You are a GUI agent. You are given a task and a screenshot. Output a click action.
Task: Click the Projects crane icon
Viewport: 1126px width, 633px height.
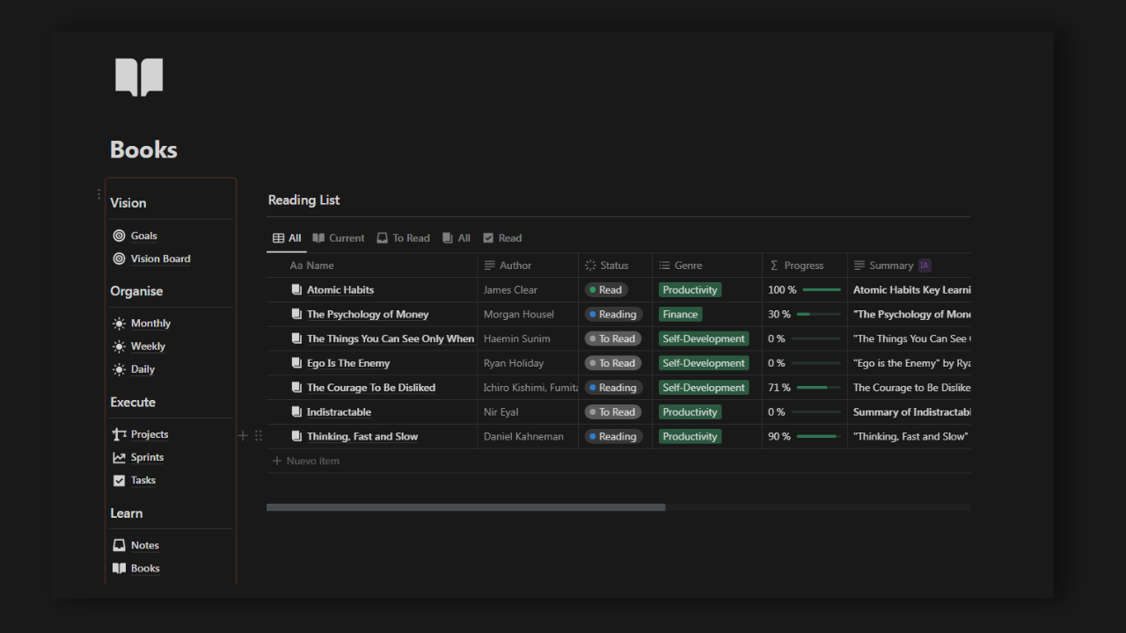click(x=120, y=434)
